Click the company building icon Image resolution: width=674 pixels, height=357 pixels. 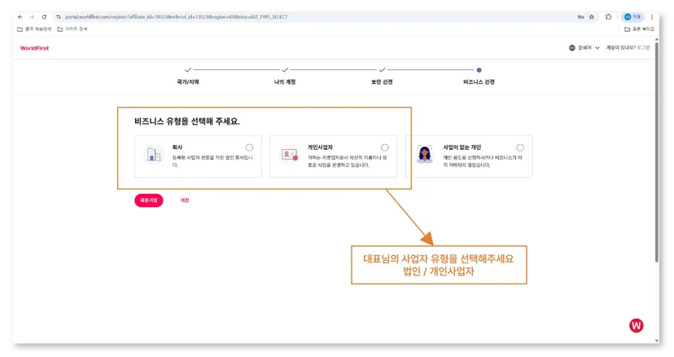pos(154,154)
